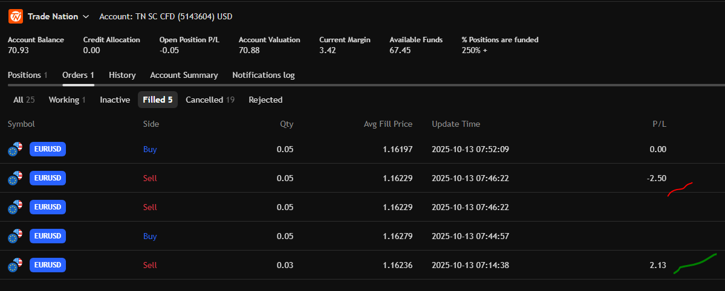This screenshot has height=291, width=725.
Task: Click the EURUSD flag icon in the 0.03 Sell row
Action: pyautogui.click(x=16, y=265)
